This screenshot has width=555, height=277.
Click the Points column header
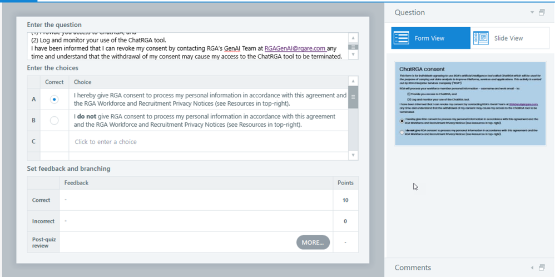(x=345, y=183)
